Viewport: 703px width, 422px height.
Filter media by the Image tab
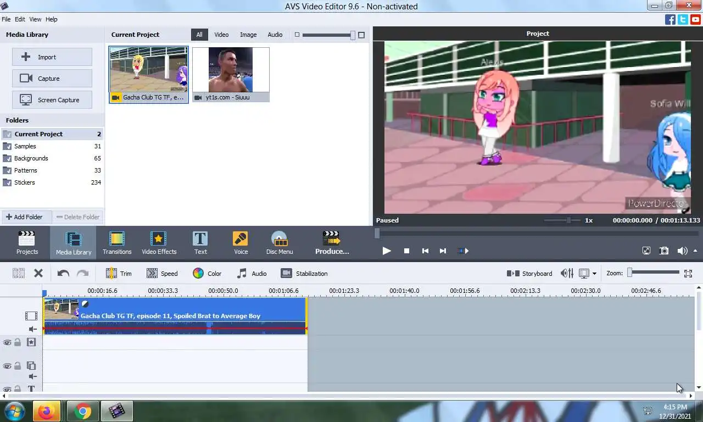pos(248,35)
